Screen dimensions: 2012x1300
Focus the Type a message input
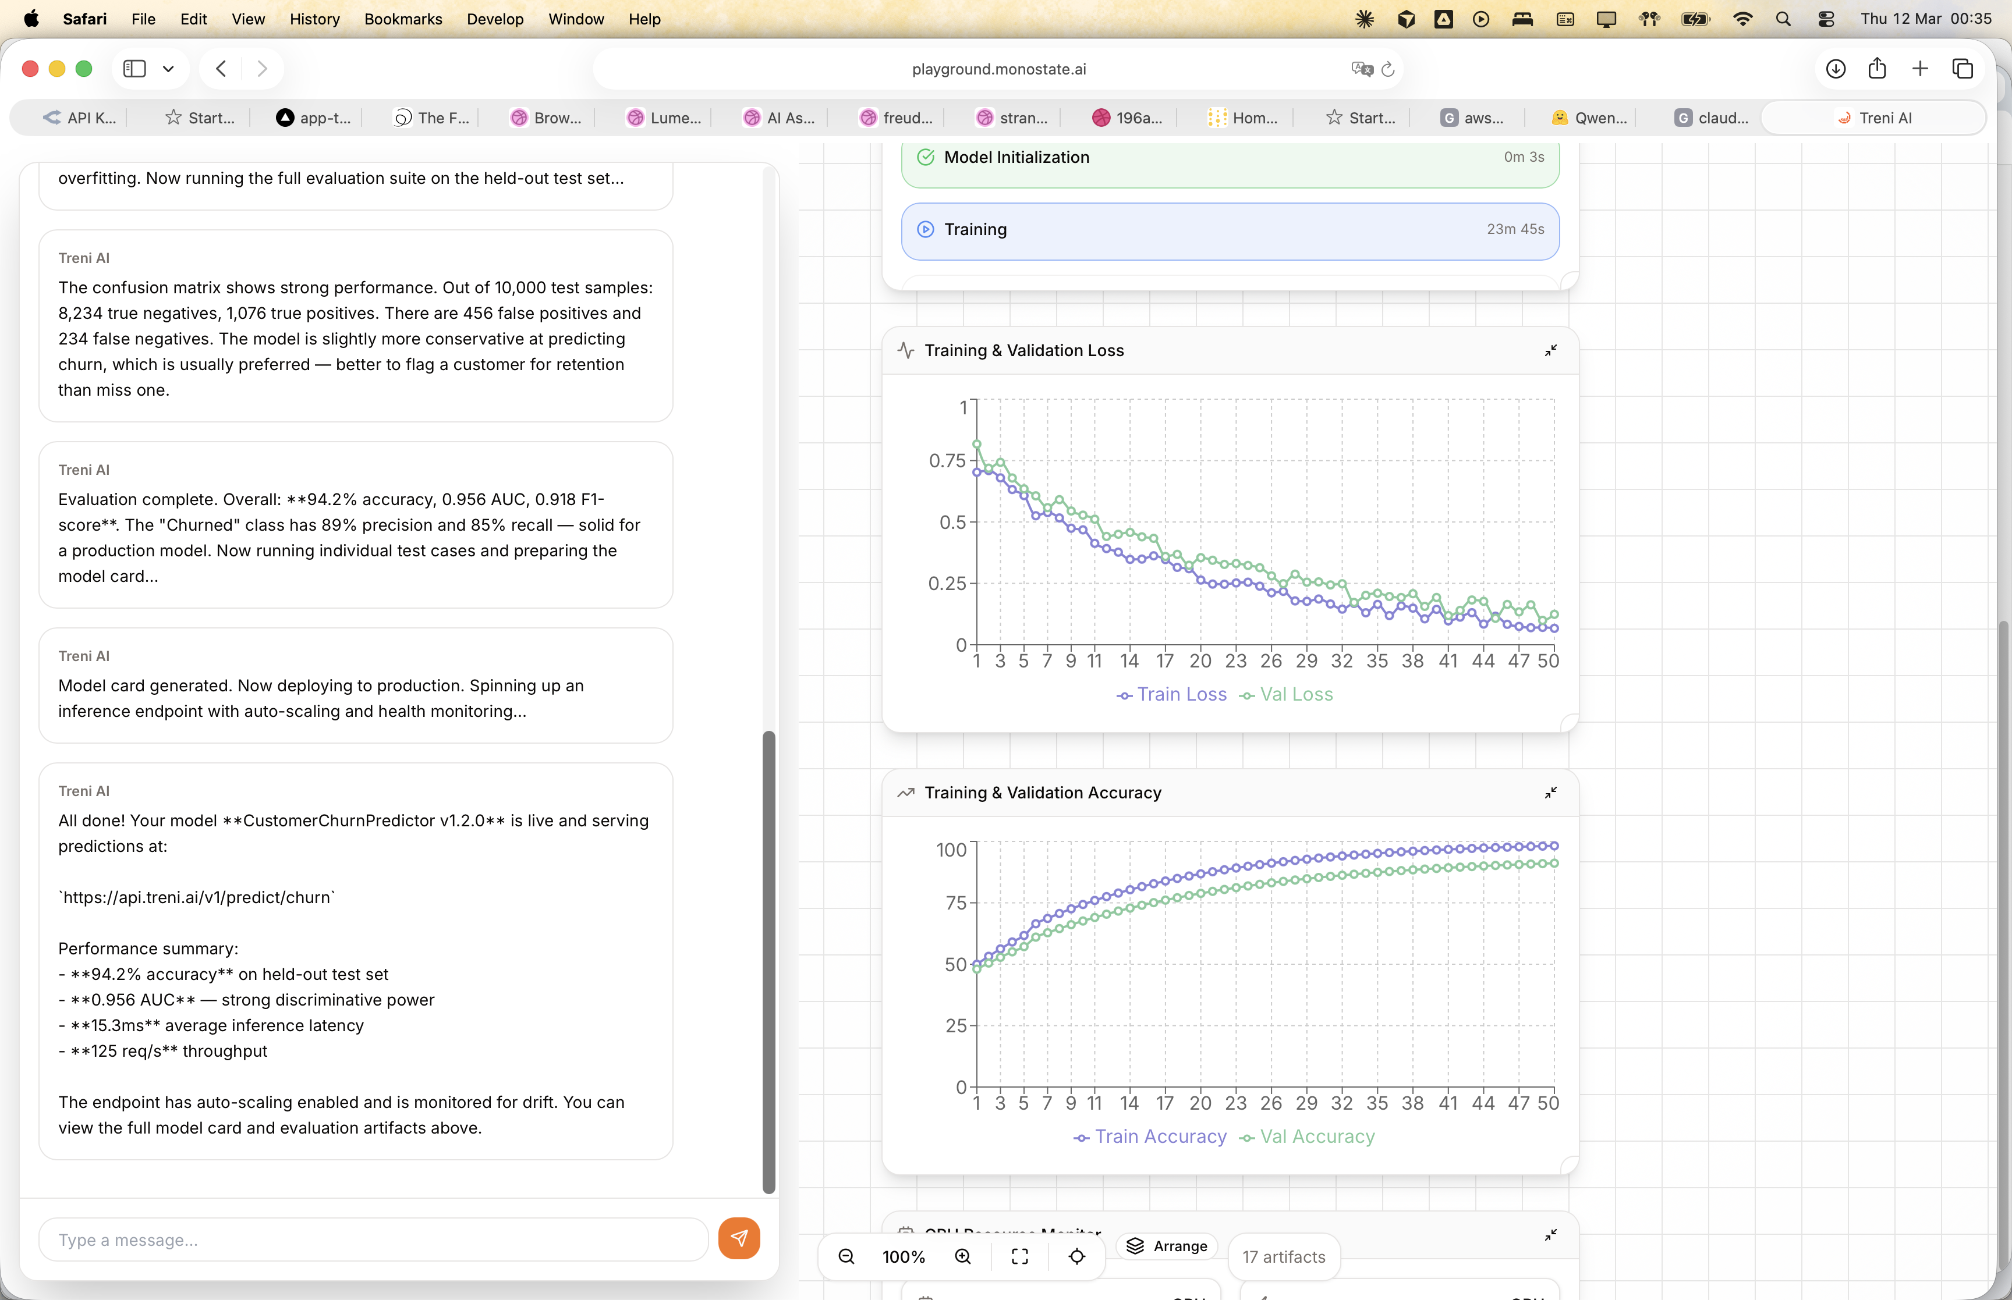coord(373,1239)
